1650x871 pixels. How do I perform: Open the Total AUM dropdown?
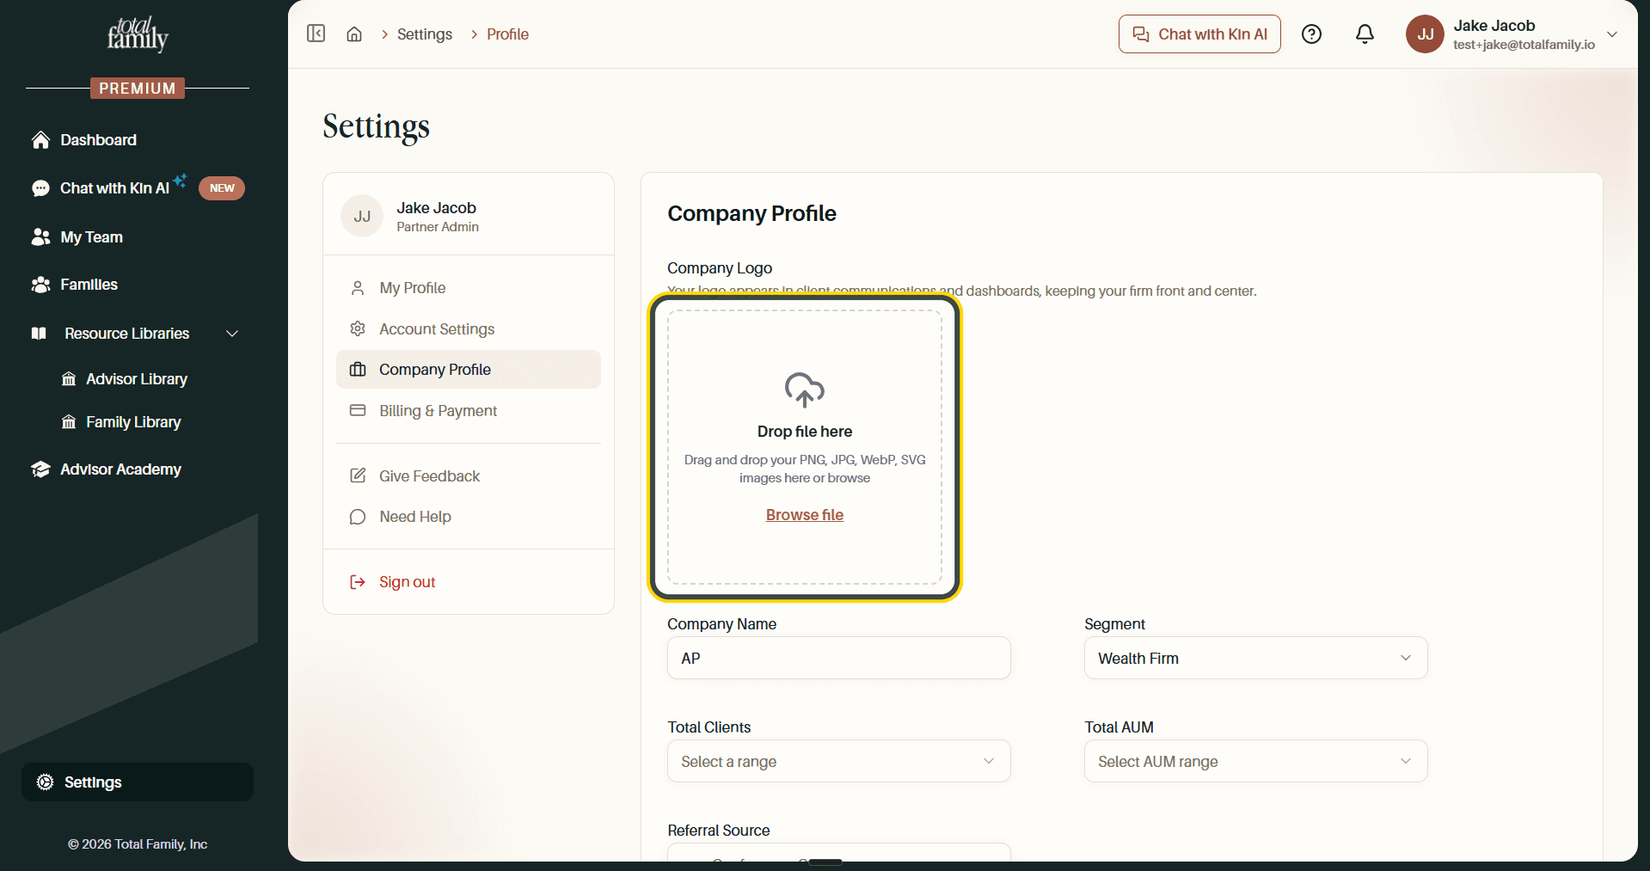pos(1255,762)
